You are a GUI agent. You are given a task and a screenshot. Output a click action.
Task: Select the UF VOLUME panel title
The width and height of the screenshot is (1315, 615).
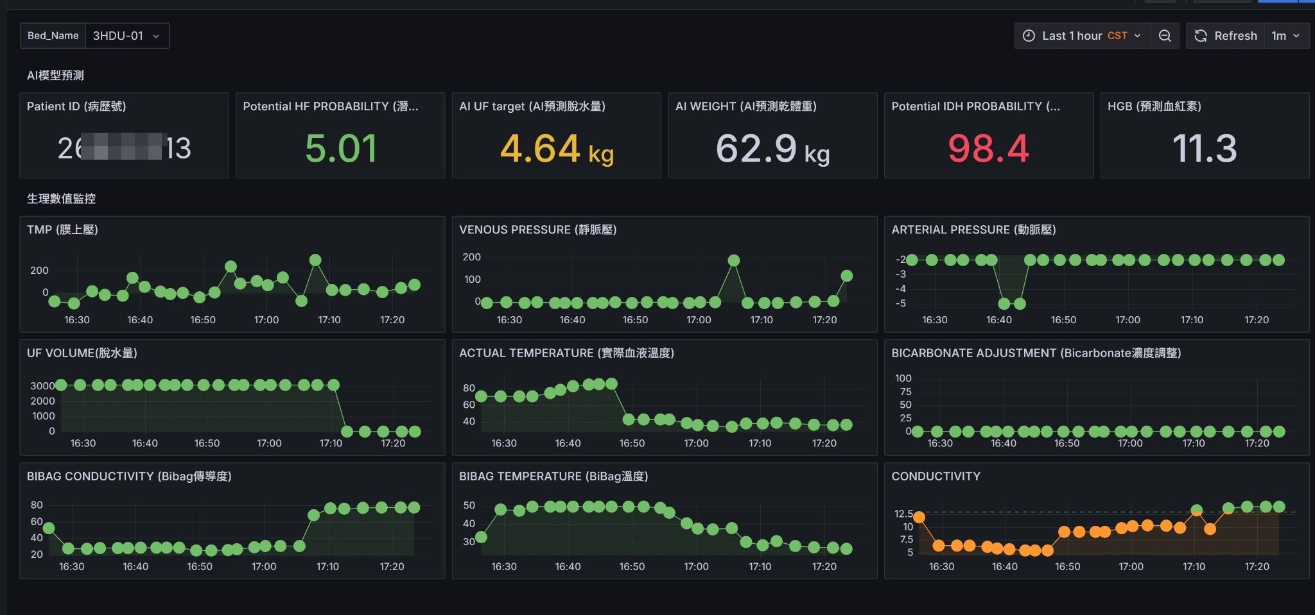82,353
